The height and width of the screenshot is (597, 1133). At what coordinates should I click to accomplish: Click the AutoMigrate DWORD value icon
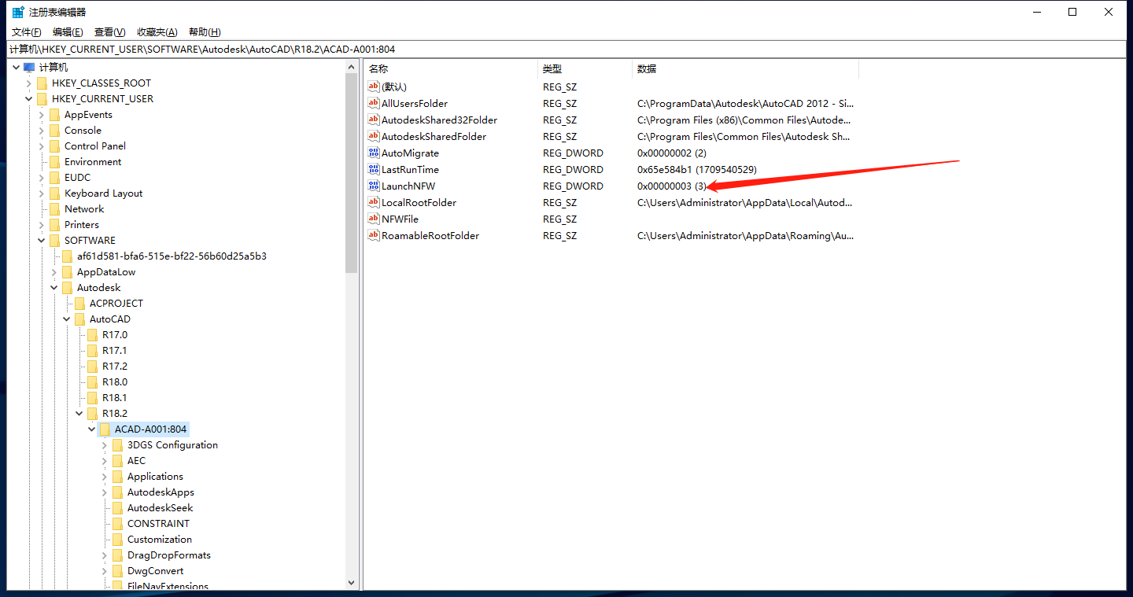374,153
